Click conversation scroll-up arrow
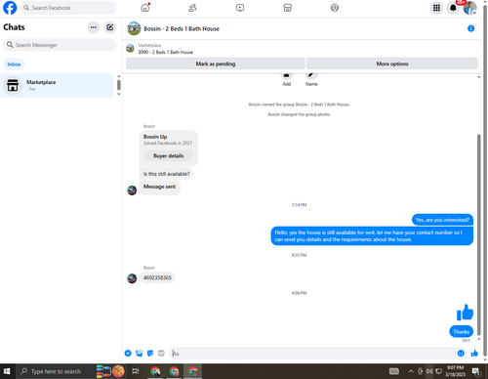This screenshot has height=379, width=488. (x=478, y=77)
